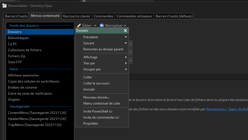Click the Réinitialiser button label
This screenshot has width=248, height=140.
click(114, 26)
